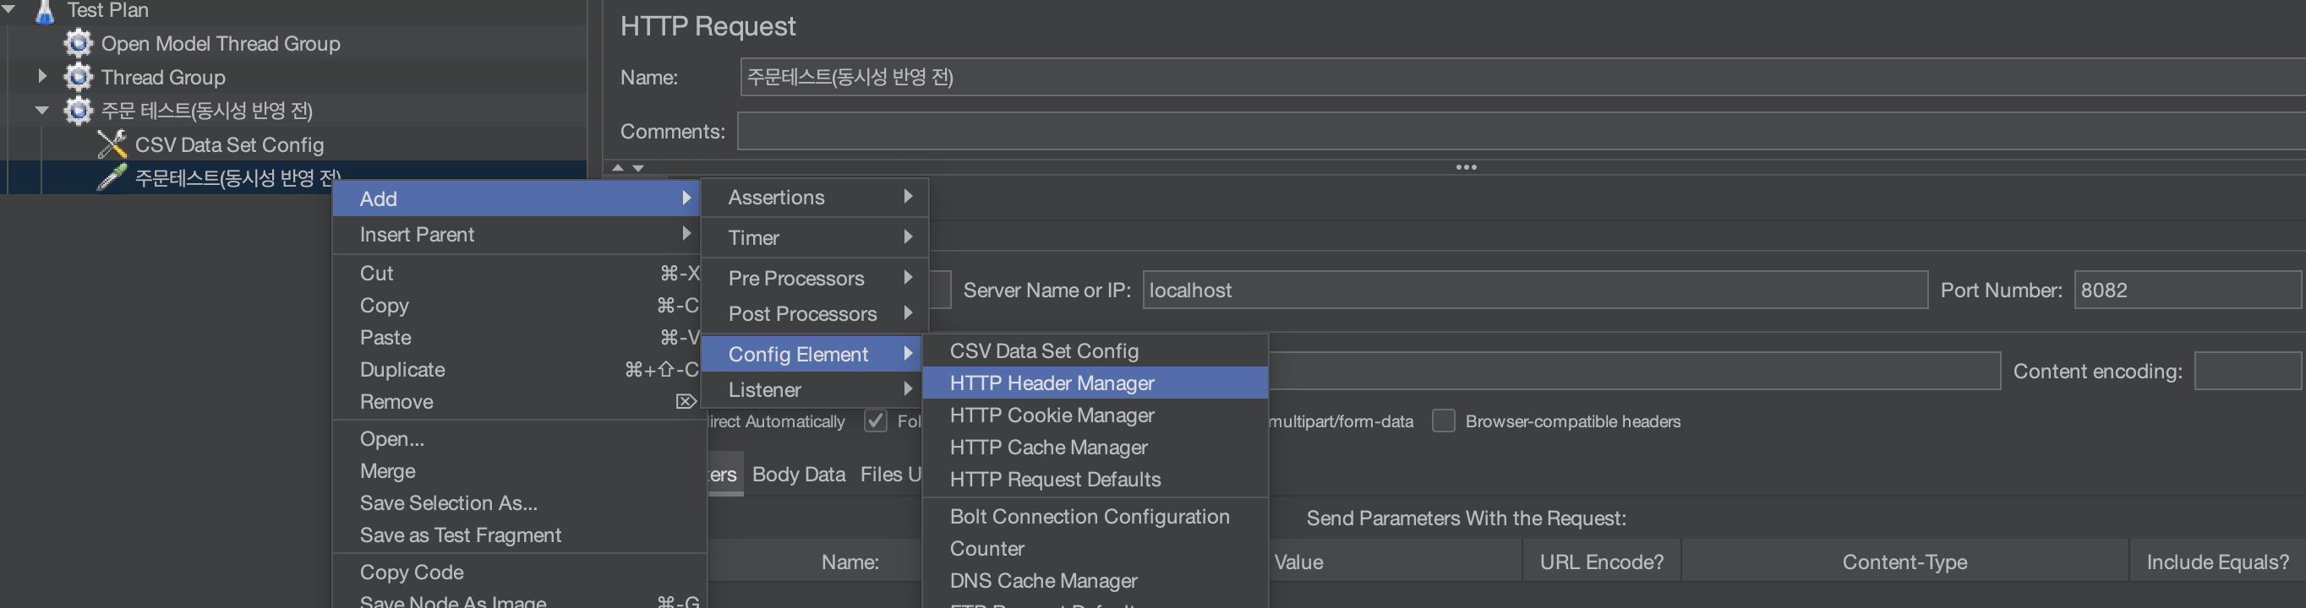Click the panel collapse up arrow
Screen dimensions: 2306x608
(618, 168)
